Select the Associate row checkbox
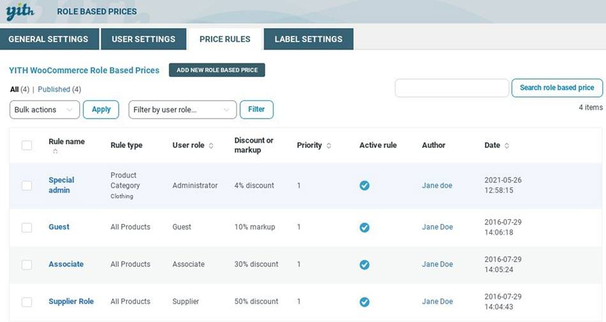The image size is (606, 322). pos(27,265)
